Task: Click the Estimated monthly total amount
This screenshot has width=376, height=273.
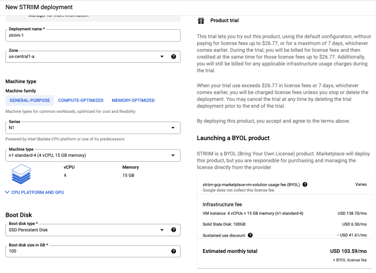Action: (348, 251)
